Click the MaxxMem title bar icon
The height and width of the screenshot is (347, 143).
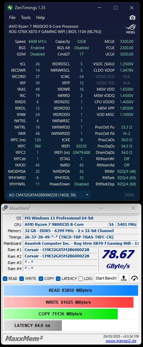pos(5,208)
